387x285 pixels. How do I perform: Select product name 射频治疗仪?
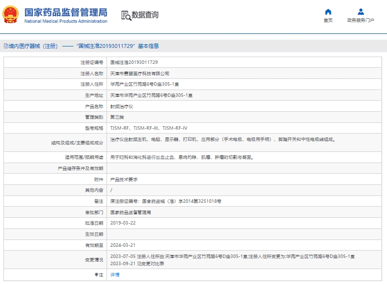coord(122,106)
